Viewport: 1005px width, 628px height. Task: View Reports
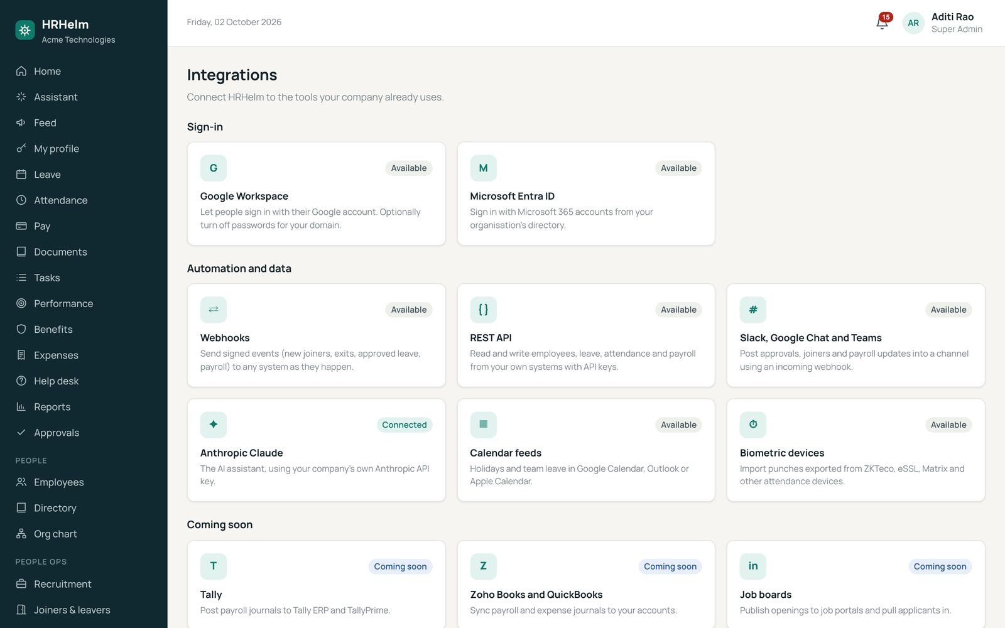(84, 406)
